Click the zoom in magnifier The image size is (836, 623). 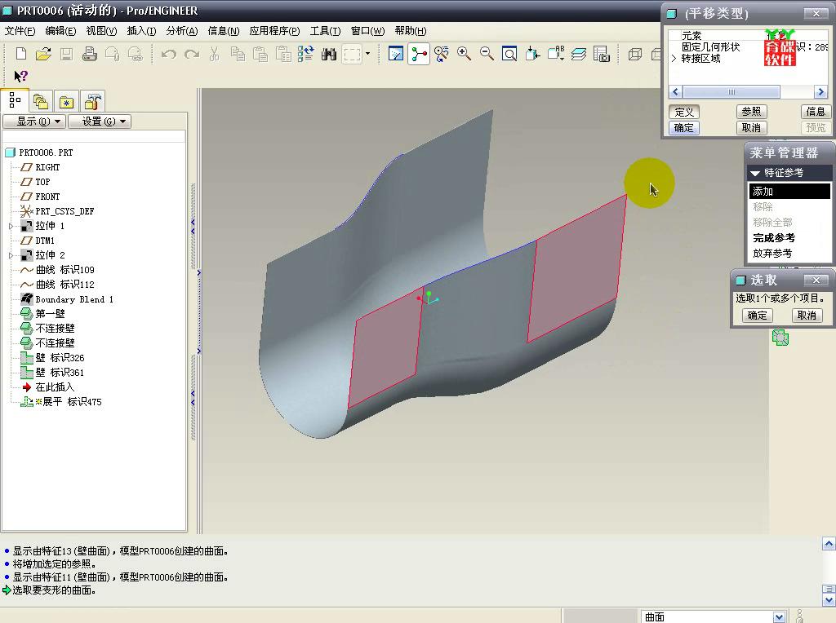464,54
